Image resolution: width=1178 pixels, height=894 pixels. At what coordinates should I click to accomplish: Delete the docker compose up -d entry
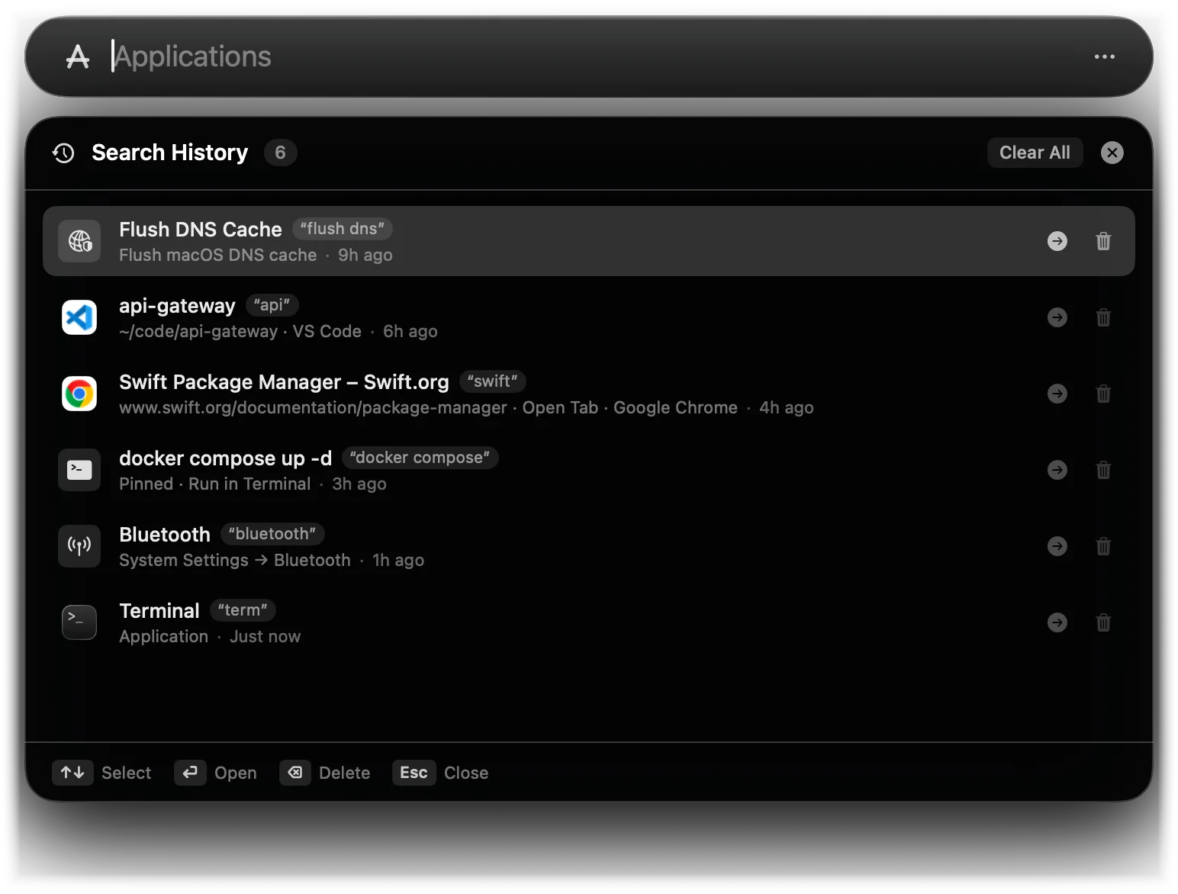point(1103,470)
